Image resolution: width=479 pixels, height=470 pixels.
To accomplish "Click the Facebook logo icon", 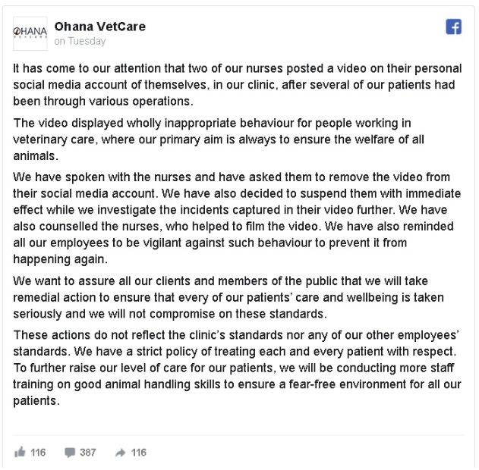I will (x=453, y=27).
